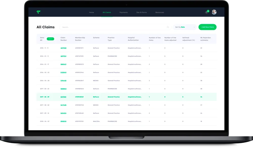Select the All Claims tab
This screenshot has width=253, height=148.
pyautogui.click(x=107, y=12)
